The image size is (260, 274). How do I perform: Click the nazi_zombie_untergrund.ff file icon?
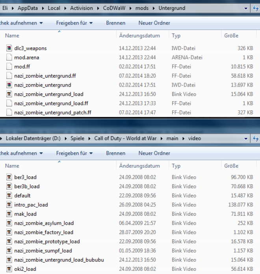click(9, 76)
